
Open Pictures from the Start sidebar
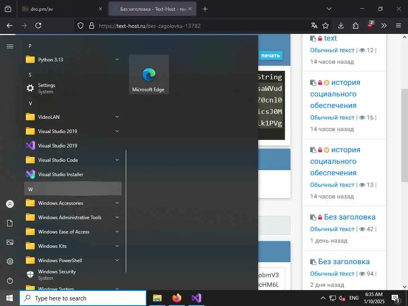10,243
